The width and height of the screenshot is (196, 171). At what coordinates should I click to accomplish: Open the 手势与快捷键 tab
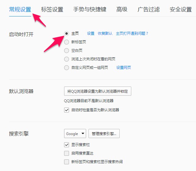90,9
